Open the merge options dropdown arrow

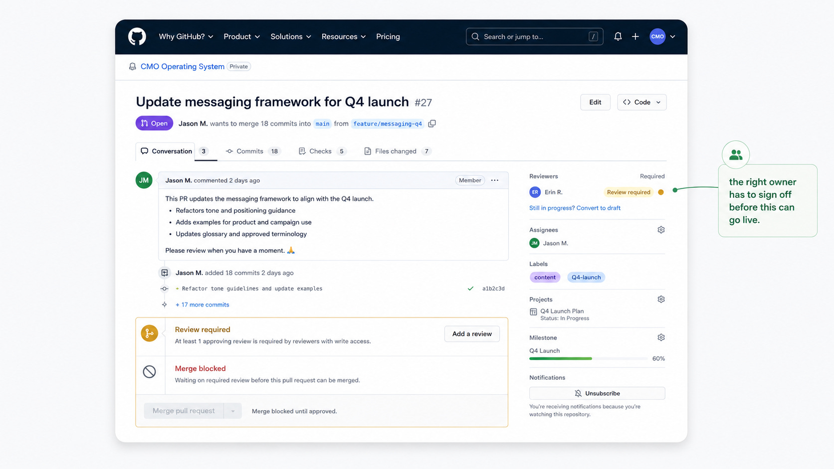[x=232, y=411]
